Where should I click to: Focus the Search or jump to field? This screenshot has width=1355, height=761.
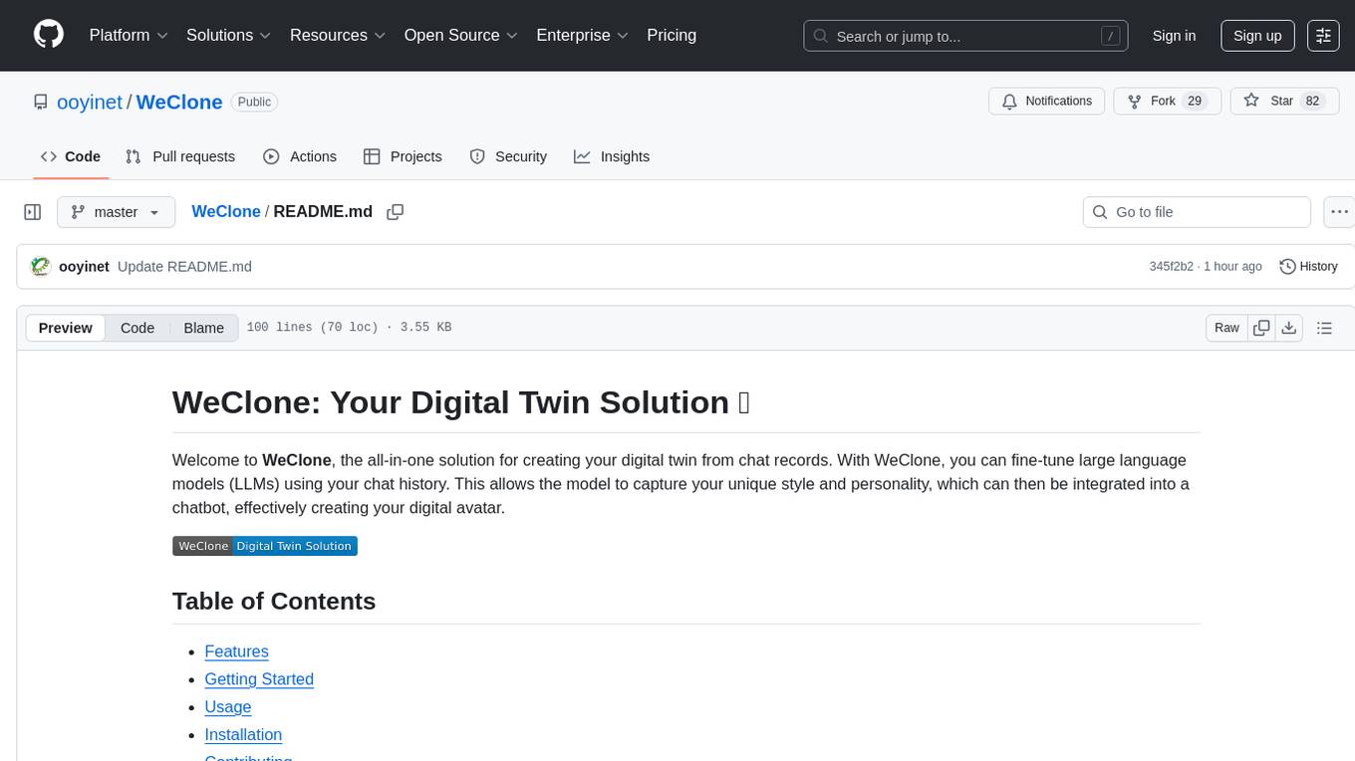coord(965,36)
